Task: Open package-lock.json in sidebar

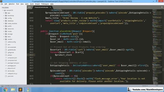Action: pyautogui.click(x=13, y=63)
